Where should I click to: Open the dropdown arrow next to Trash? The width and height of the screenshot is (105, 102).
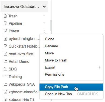[44, 16]
